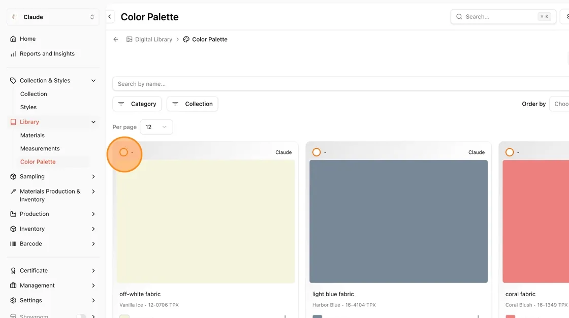Viewport: 569px width, 318px height.
Task: Open Reports and Insights menu item
Action: point(47,54)
